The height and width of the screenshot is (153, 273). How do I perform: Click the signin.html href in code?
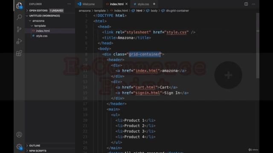click(x=148, y=93)
